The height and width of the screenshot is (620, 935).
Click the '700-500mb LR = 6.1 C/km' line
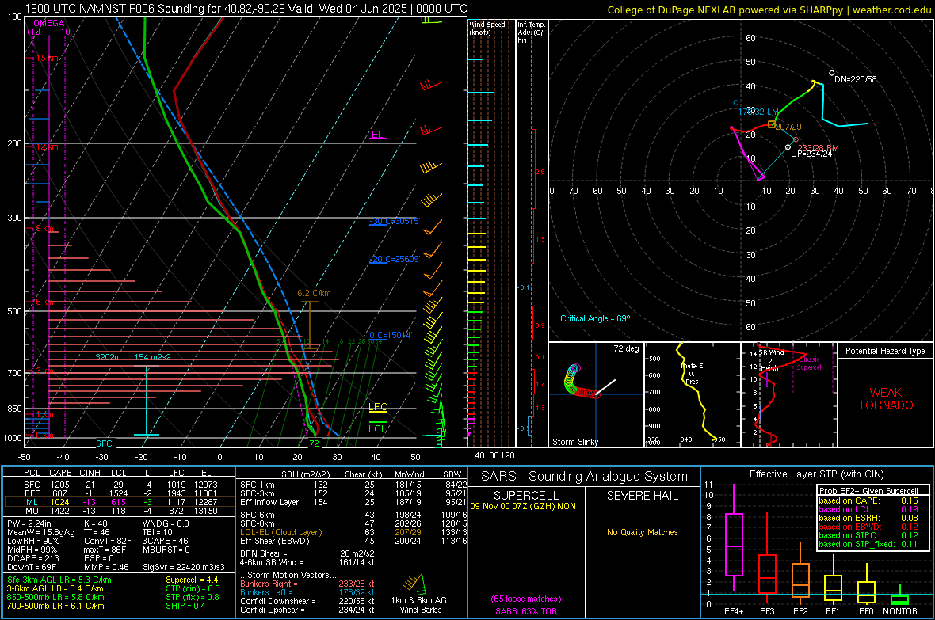pos(55,606)
